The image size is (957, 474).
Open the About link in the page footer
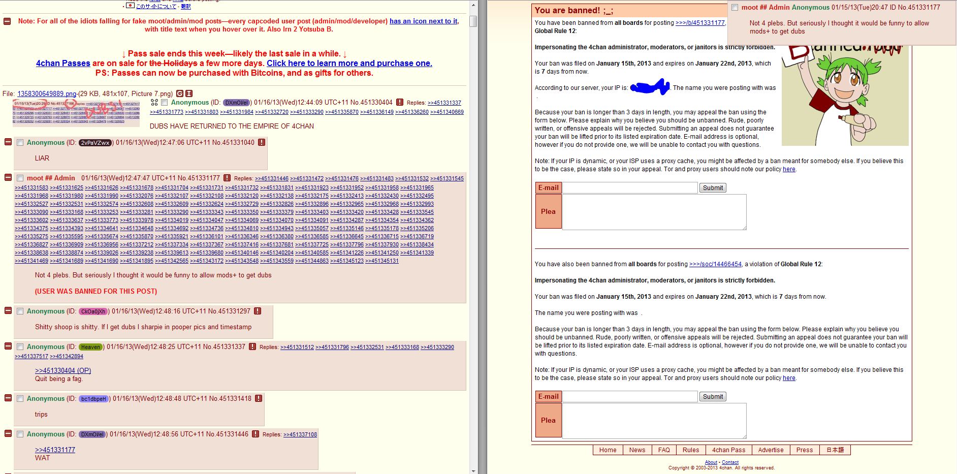711,462
